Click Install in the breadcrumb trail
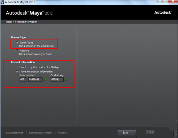Image resolution: width=178 pixels, height=138 pixels. click(x=9, y=22)
